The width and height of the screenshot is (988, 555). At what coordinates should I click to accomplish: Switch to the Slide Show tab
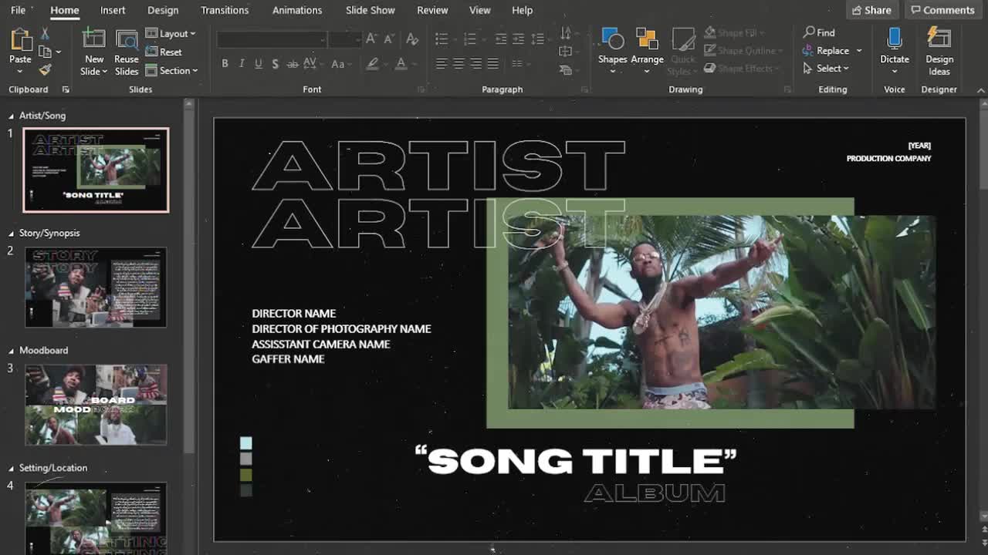point(370,10)
